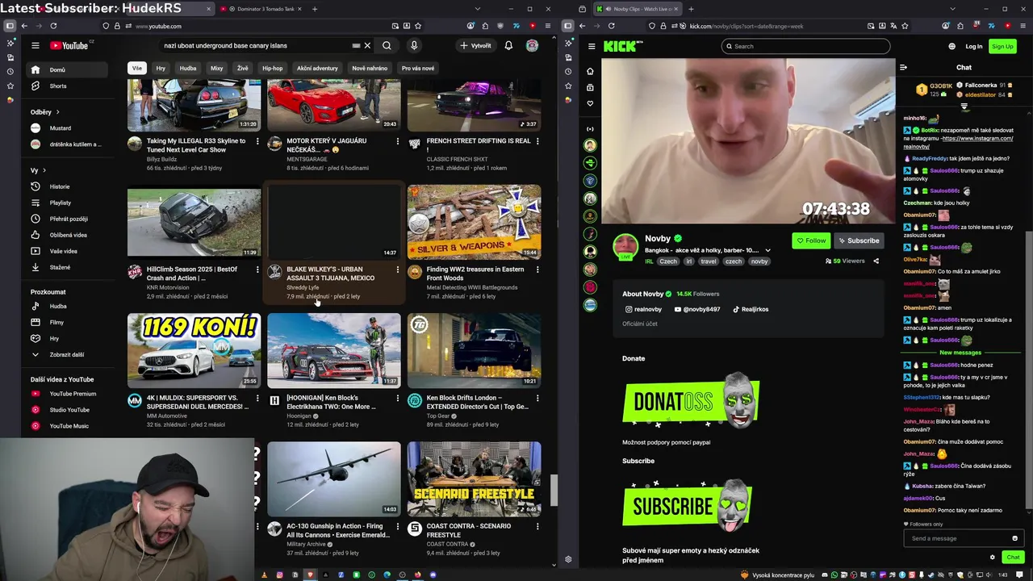Click the Kick logo
Viewport: 1033px width, 581px height.
coord(621,46)
